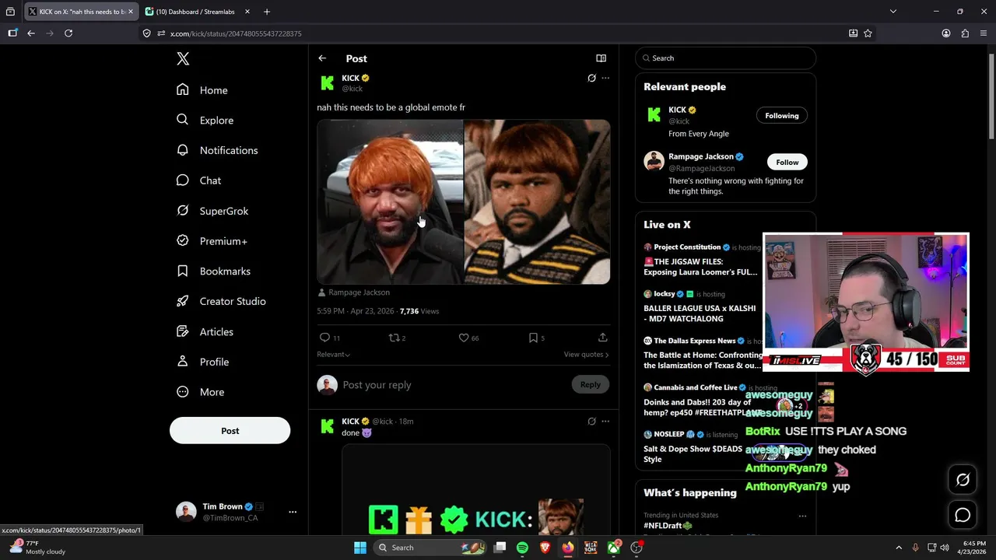Open left Rampage Jackson photo
The image size is (996, 560).
(390, 202)
